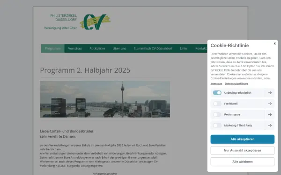The width and height of the screenshot is (281, 175).
Task: Select Über uns in the navigation bar
Action: click(119, 49)
